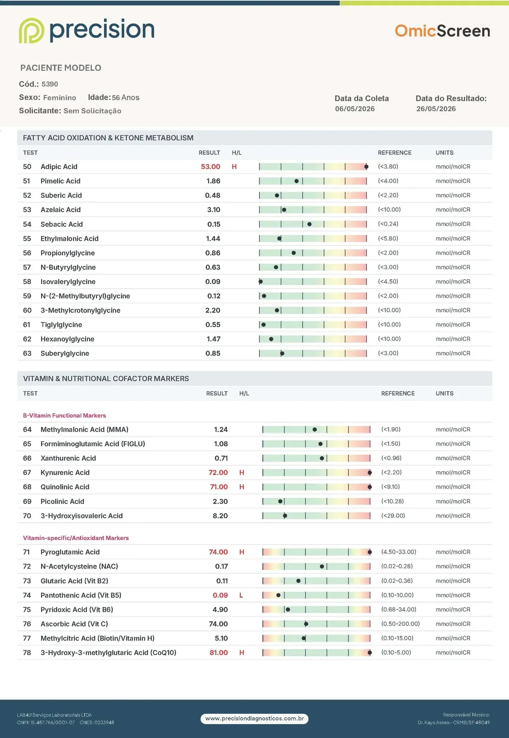Viewport: 509px width, 738px height.
Task: Click the test name 'Propionylglycine'
Action: 67,253
